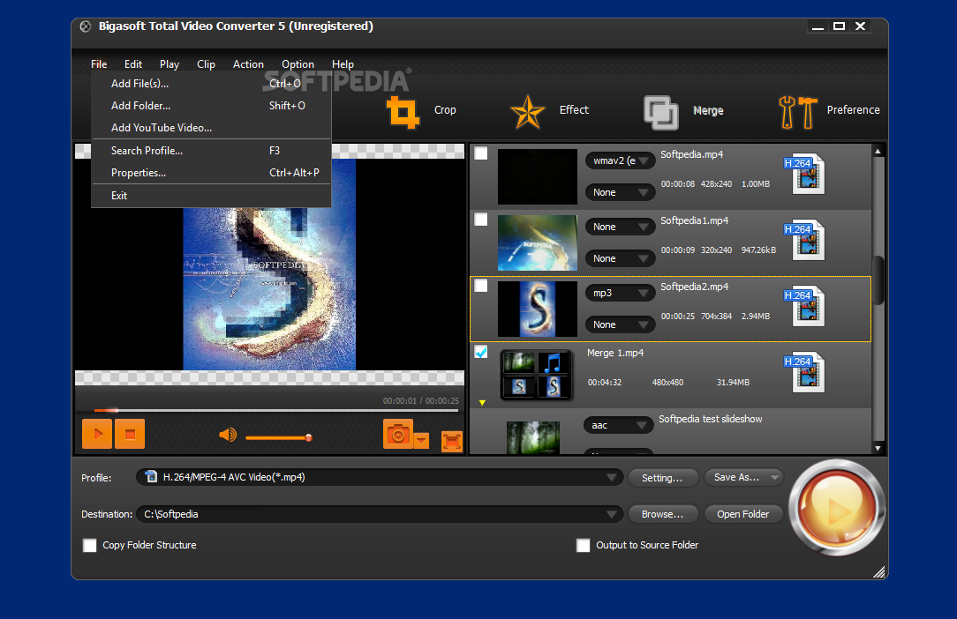Choose Add Folder... menu entry
Screen dimensions: 957x619
(211, 106)
